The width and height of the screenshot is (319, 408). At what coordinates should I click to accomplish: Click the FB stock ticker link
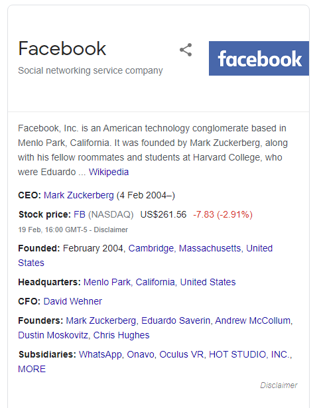point(80,214)
